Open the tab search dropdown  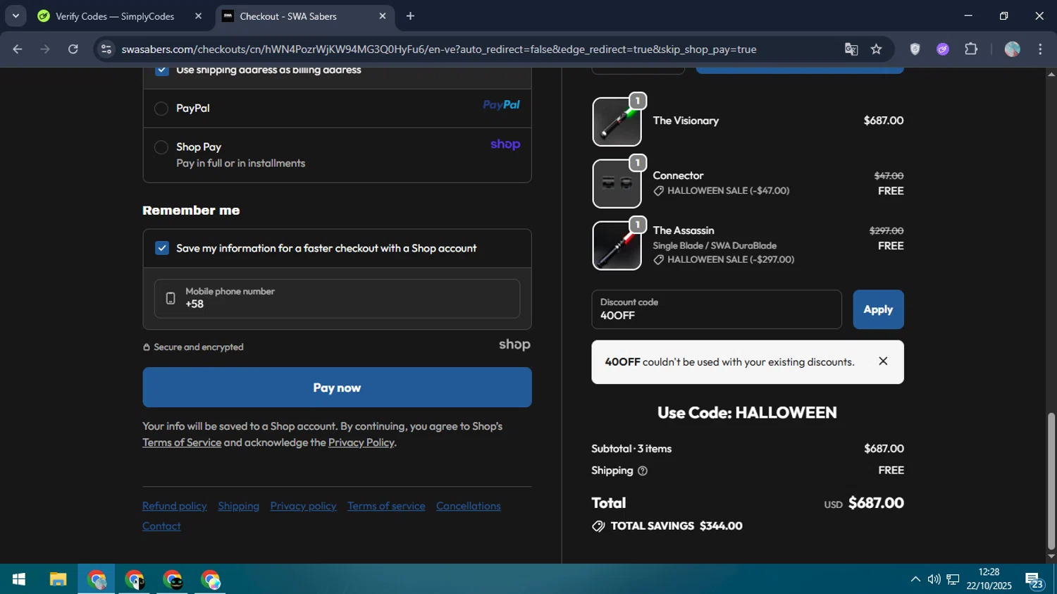(16, 16)
